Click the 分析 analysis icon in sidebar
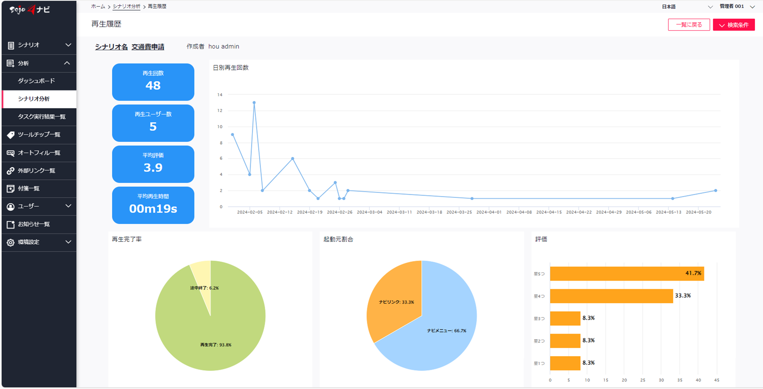The height and width of the screenshot is (389, 763). [11, 64]
